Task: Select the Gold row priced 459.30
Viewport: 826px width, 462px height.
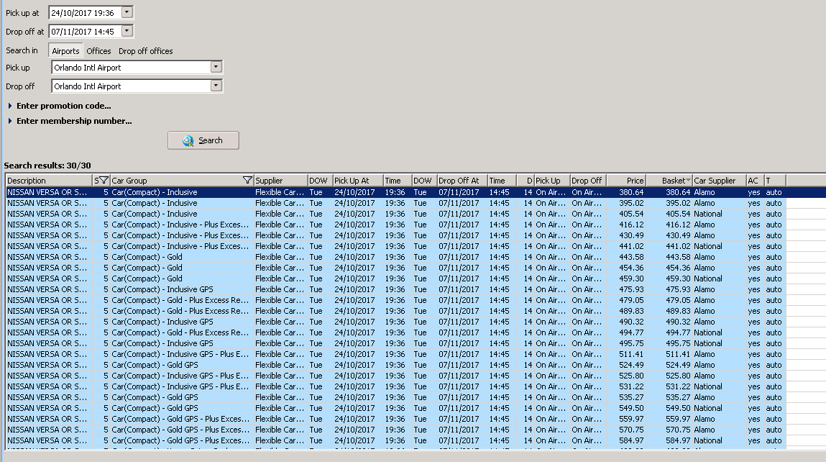Action: pos(395,279)
